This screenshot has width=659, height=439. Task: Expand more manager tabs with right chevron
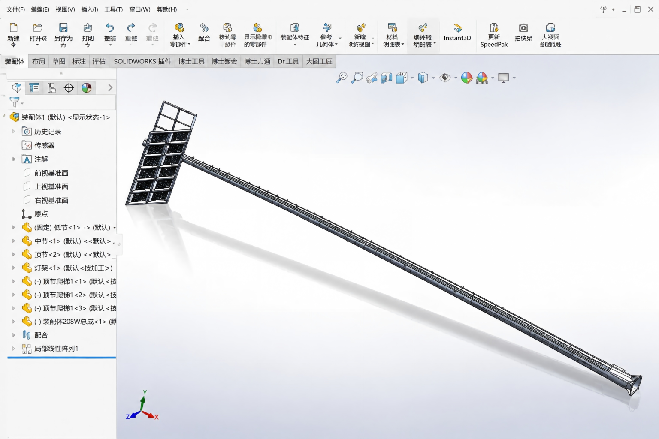pyautogui.click(x=110, y=88)
